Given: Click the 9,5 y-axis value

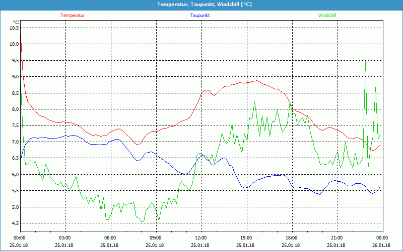Looking at the screenshot, I should coord(15,60).
